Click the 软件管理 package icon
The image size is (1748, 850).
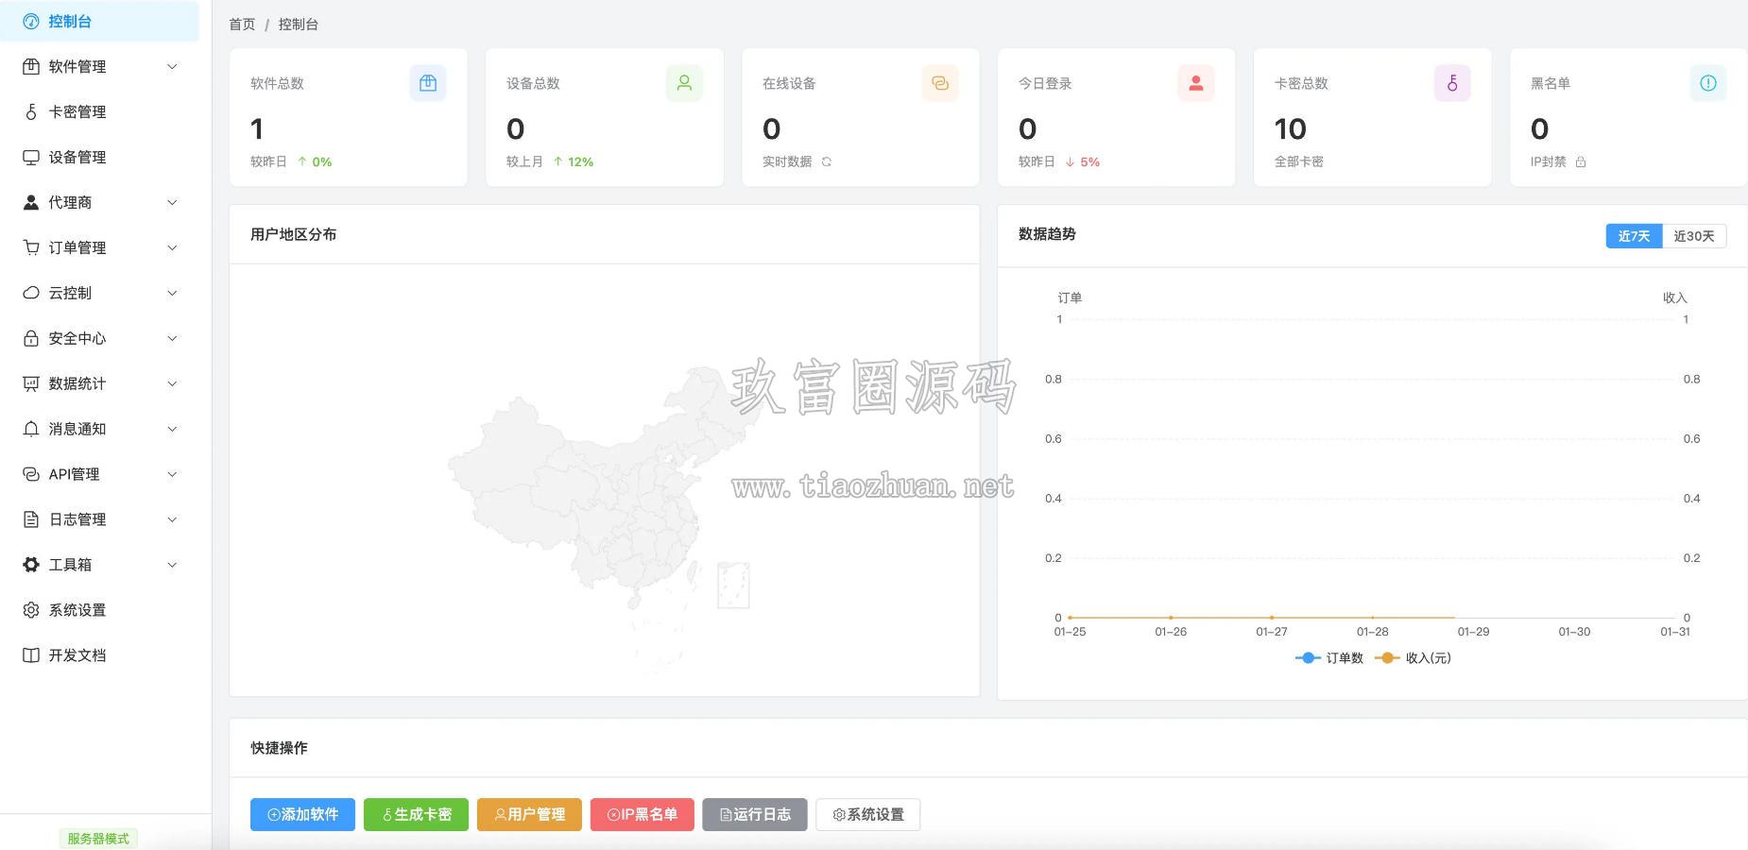(x=31, y=66)
